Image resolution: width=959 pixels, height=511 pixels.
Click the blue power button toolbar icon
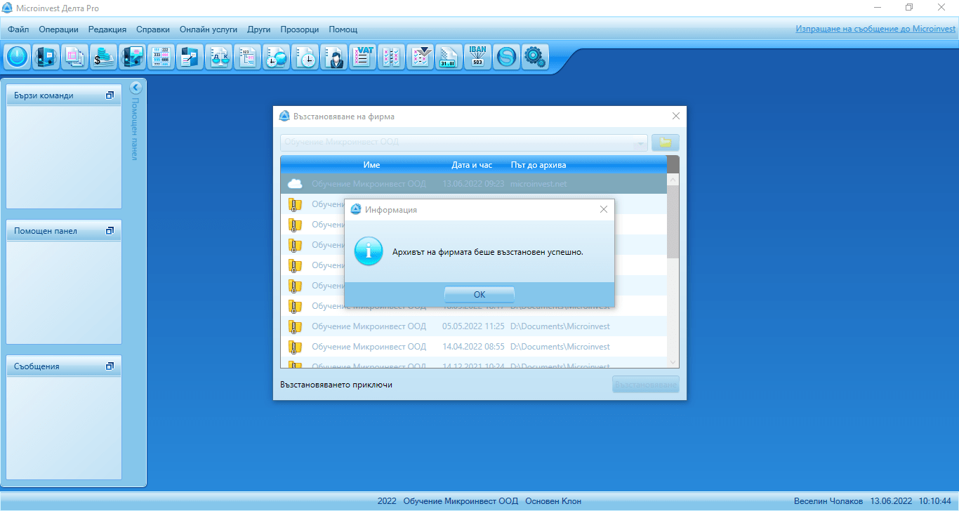(x=17, y=57)
